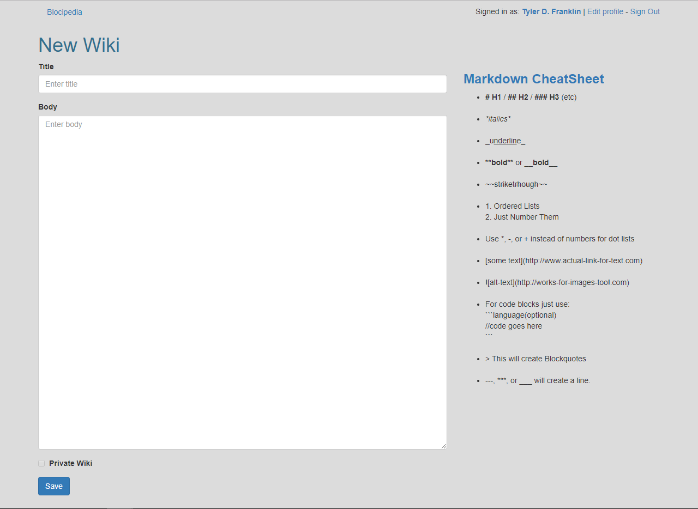Screen dimensions: 698x509
Task: Click the New Wiki page heading
Action: coord(79,45)
